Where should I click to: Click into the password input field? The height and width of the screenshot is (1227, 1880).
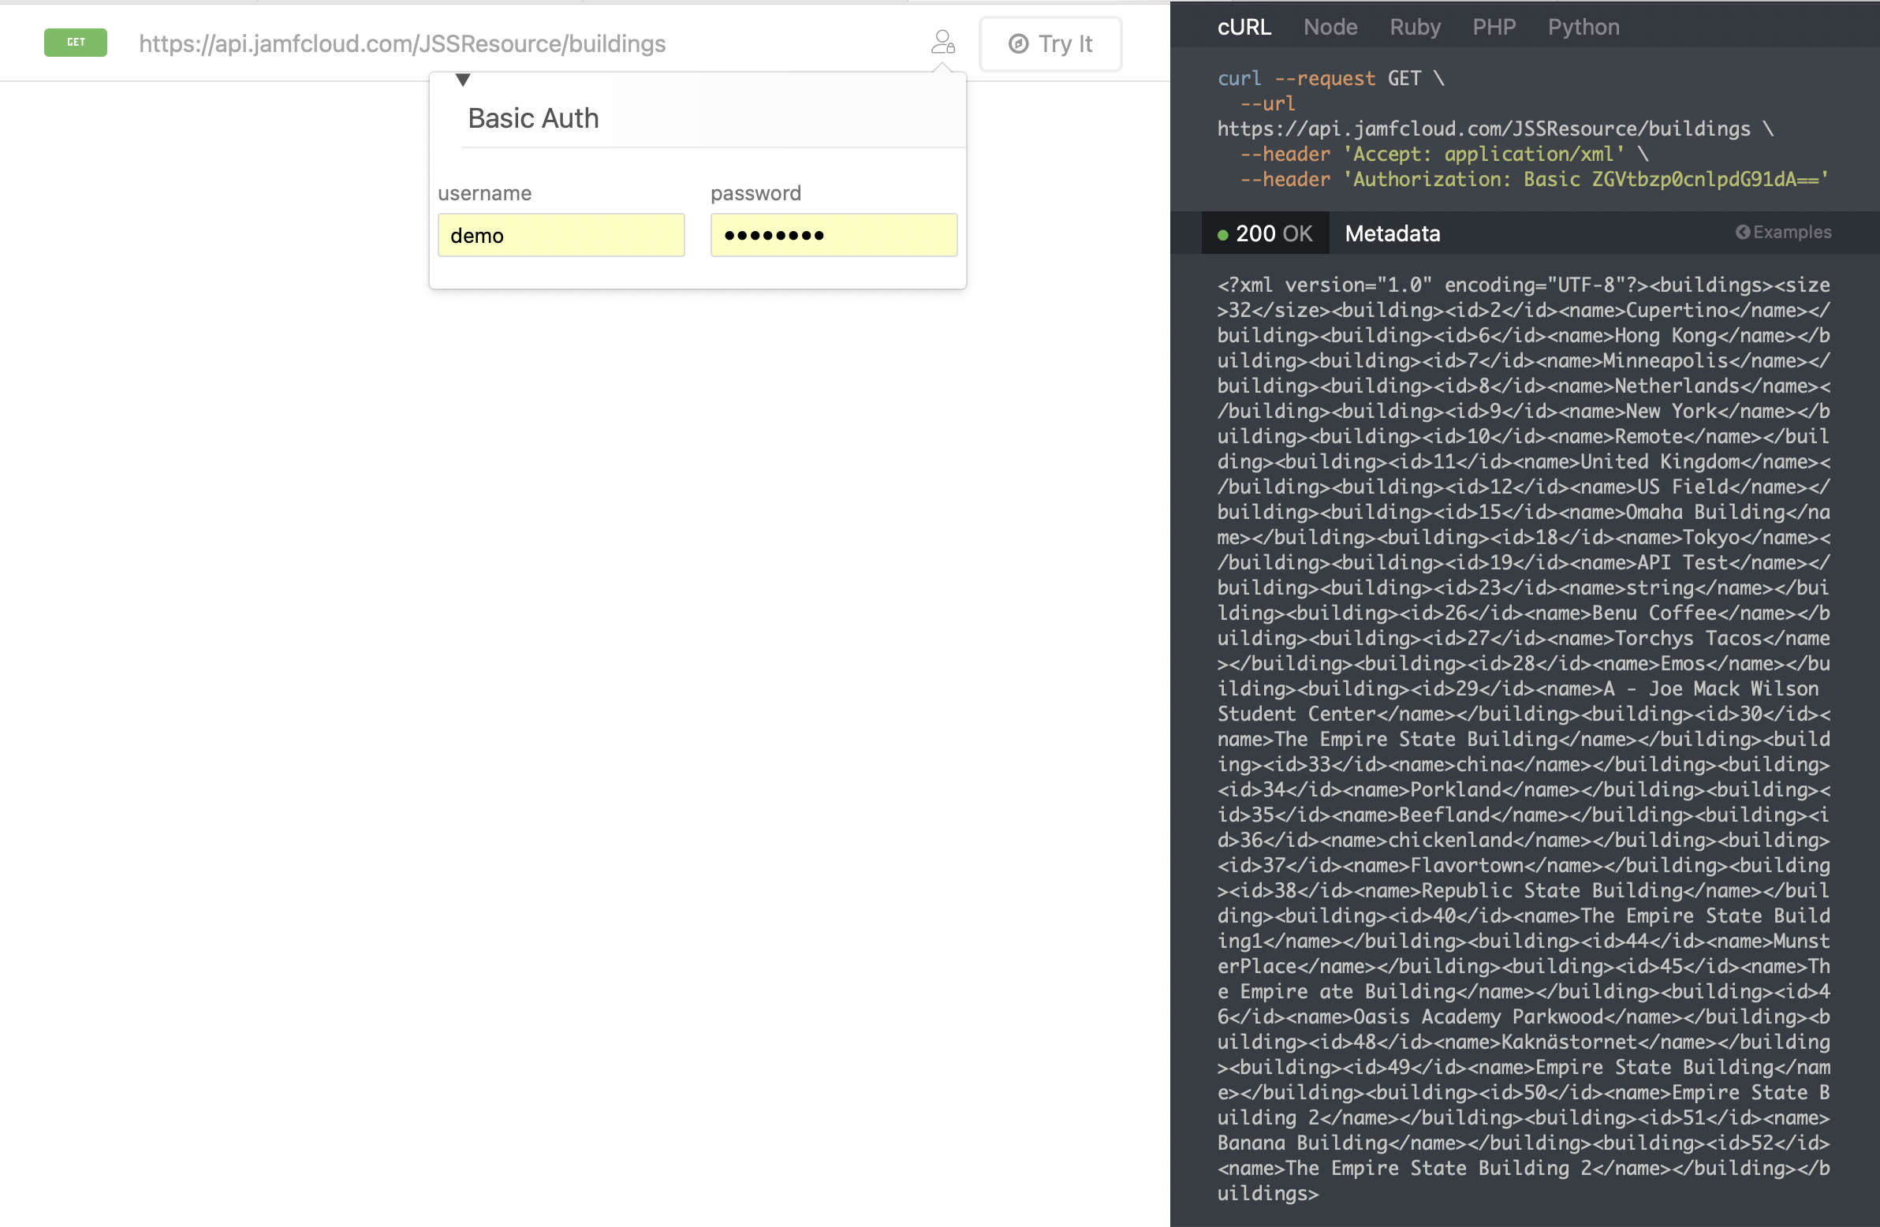pyautogui.click(x=834, y=236)
